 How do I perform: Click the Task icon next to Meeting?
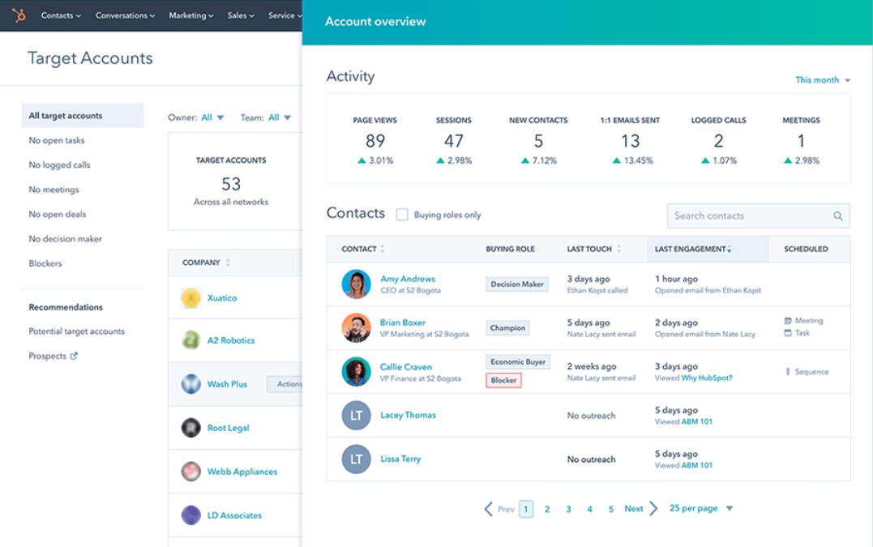pos(787,333)
